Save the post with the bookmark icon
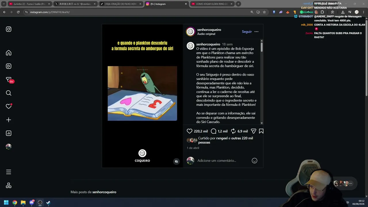 (x=261, y=131)
